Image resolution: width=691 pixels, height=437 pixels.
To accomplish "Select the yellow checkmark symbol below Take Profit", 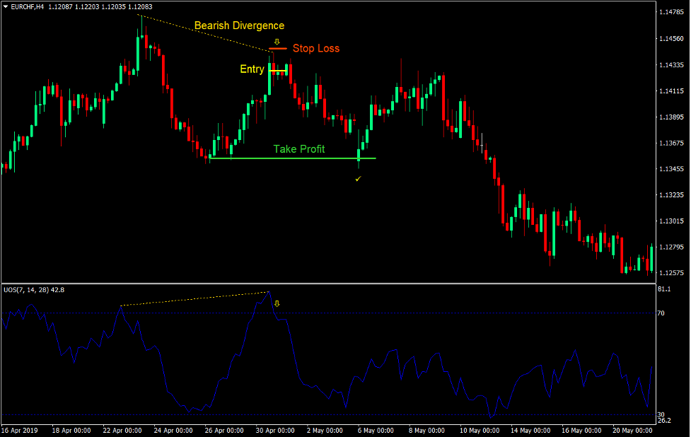I will click(x=358, y=179).
